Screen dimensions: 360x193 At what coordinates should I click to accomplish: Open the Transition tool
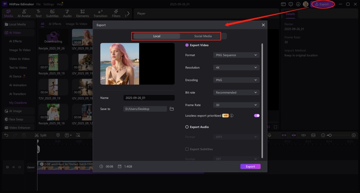point(100,13)
